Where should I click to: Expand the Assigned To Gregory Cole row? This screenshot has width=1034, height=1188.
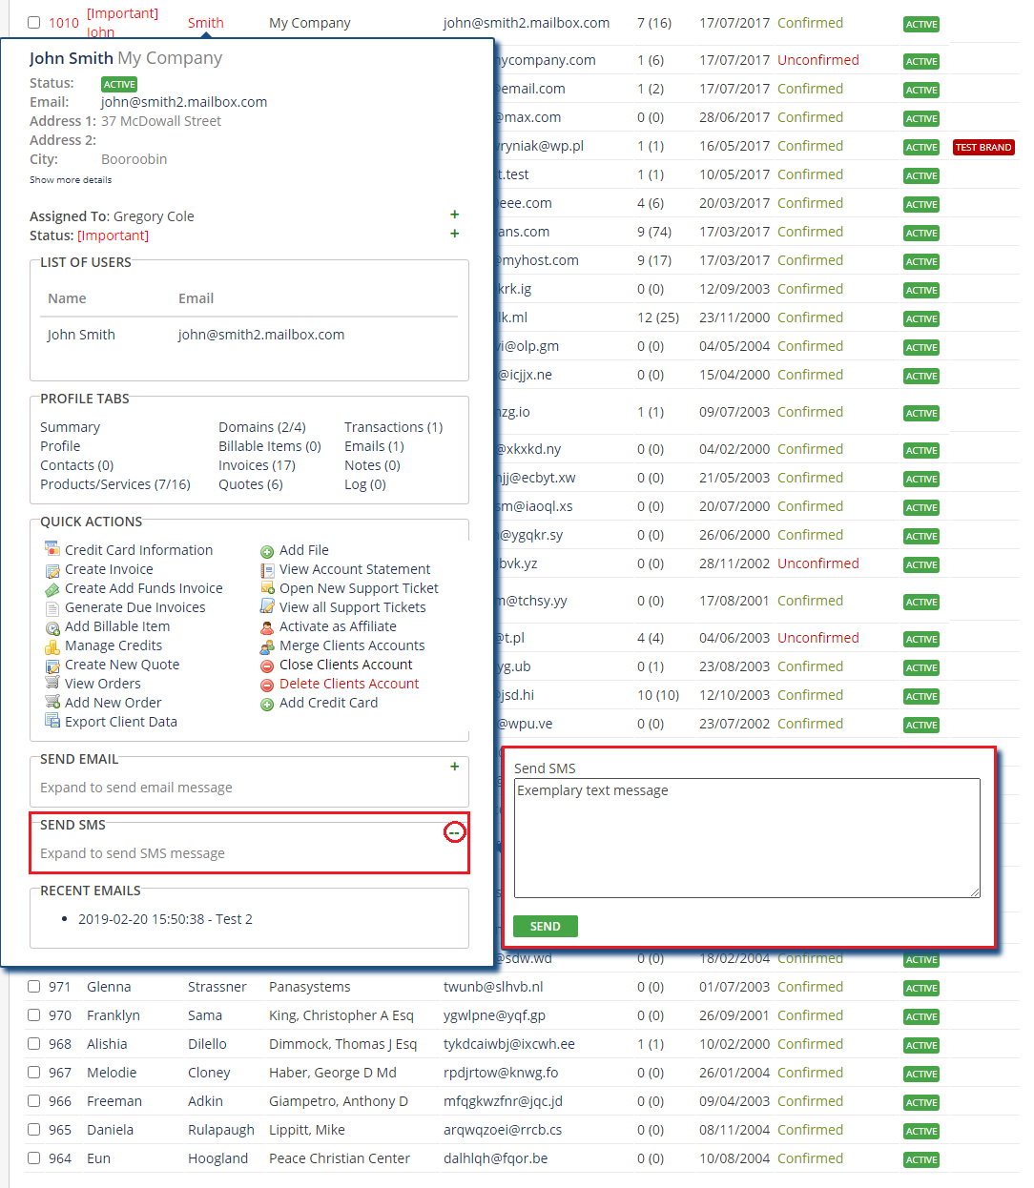tap(454, 215)
